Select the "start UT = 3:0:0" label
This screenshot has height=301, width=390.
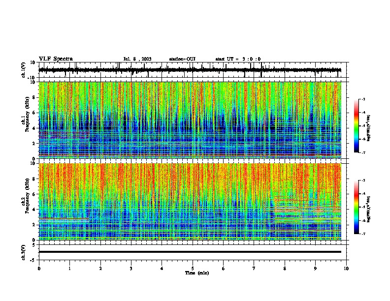pos(238,59)
